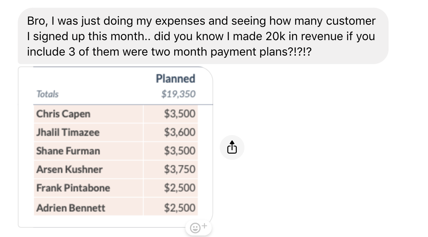Click Shane Furman's $3,500 amount
The height and width of the screenshot is (237, 428).
pyautogui.click(x=180, y=151)
